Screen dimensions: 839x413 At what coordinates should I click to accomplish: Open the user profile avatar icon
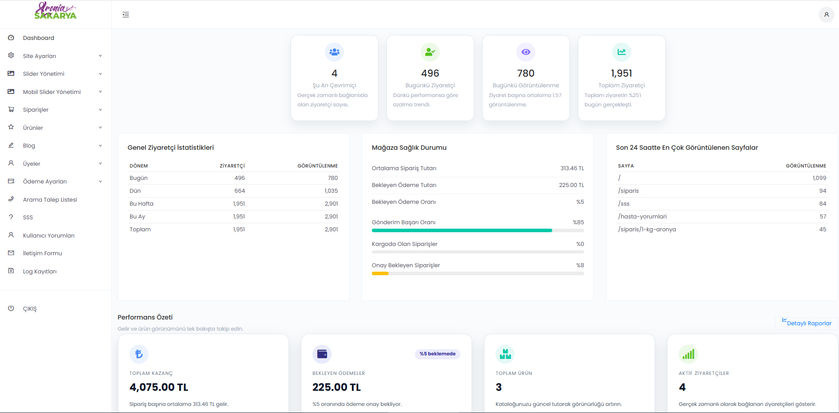point(826,15)
